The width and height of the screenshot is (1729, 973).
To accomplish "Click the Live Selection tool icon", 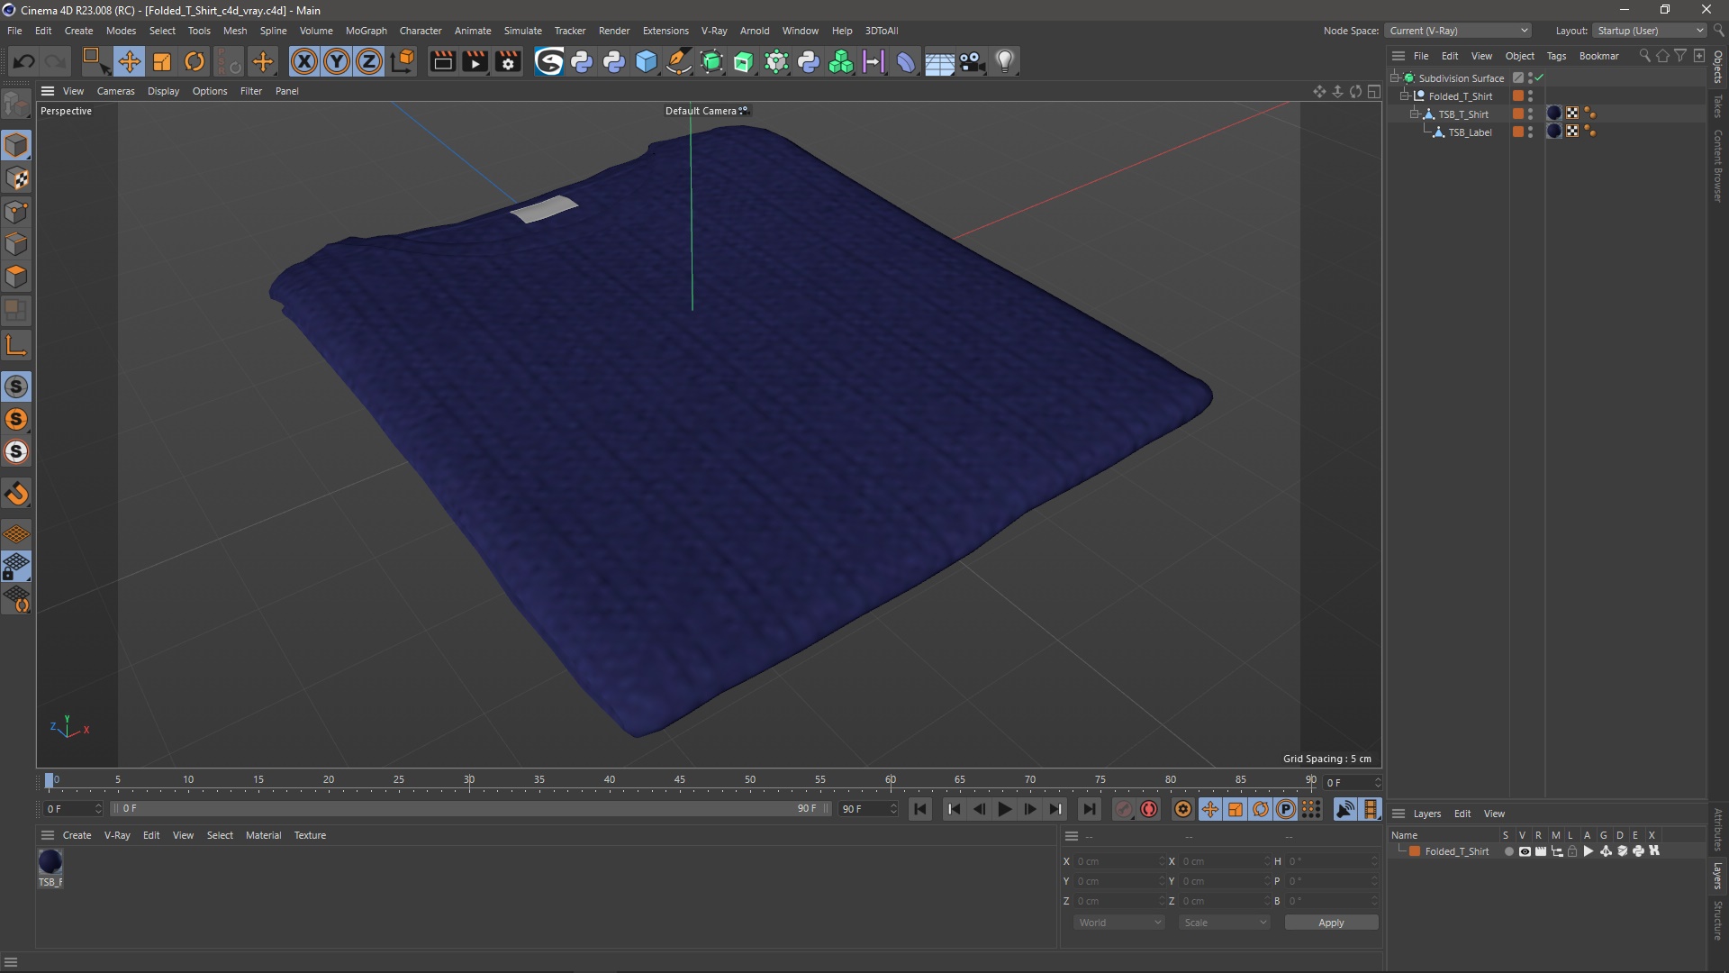I will click(94, 60).
